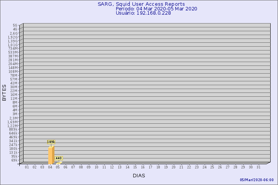278x185 pixels.
Task: Click the Usuário: 192.168.0.228 text
Action: 143,13
